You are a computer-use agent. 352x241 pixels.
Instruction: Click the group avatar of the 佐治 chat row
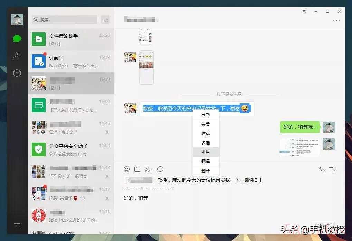pos(39,127)
